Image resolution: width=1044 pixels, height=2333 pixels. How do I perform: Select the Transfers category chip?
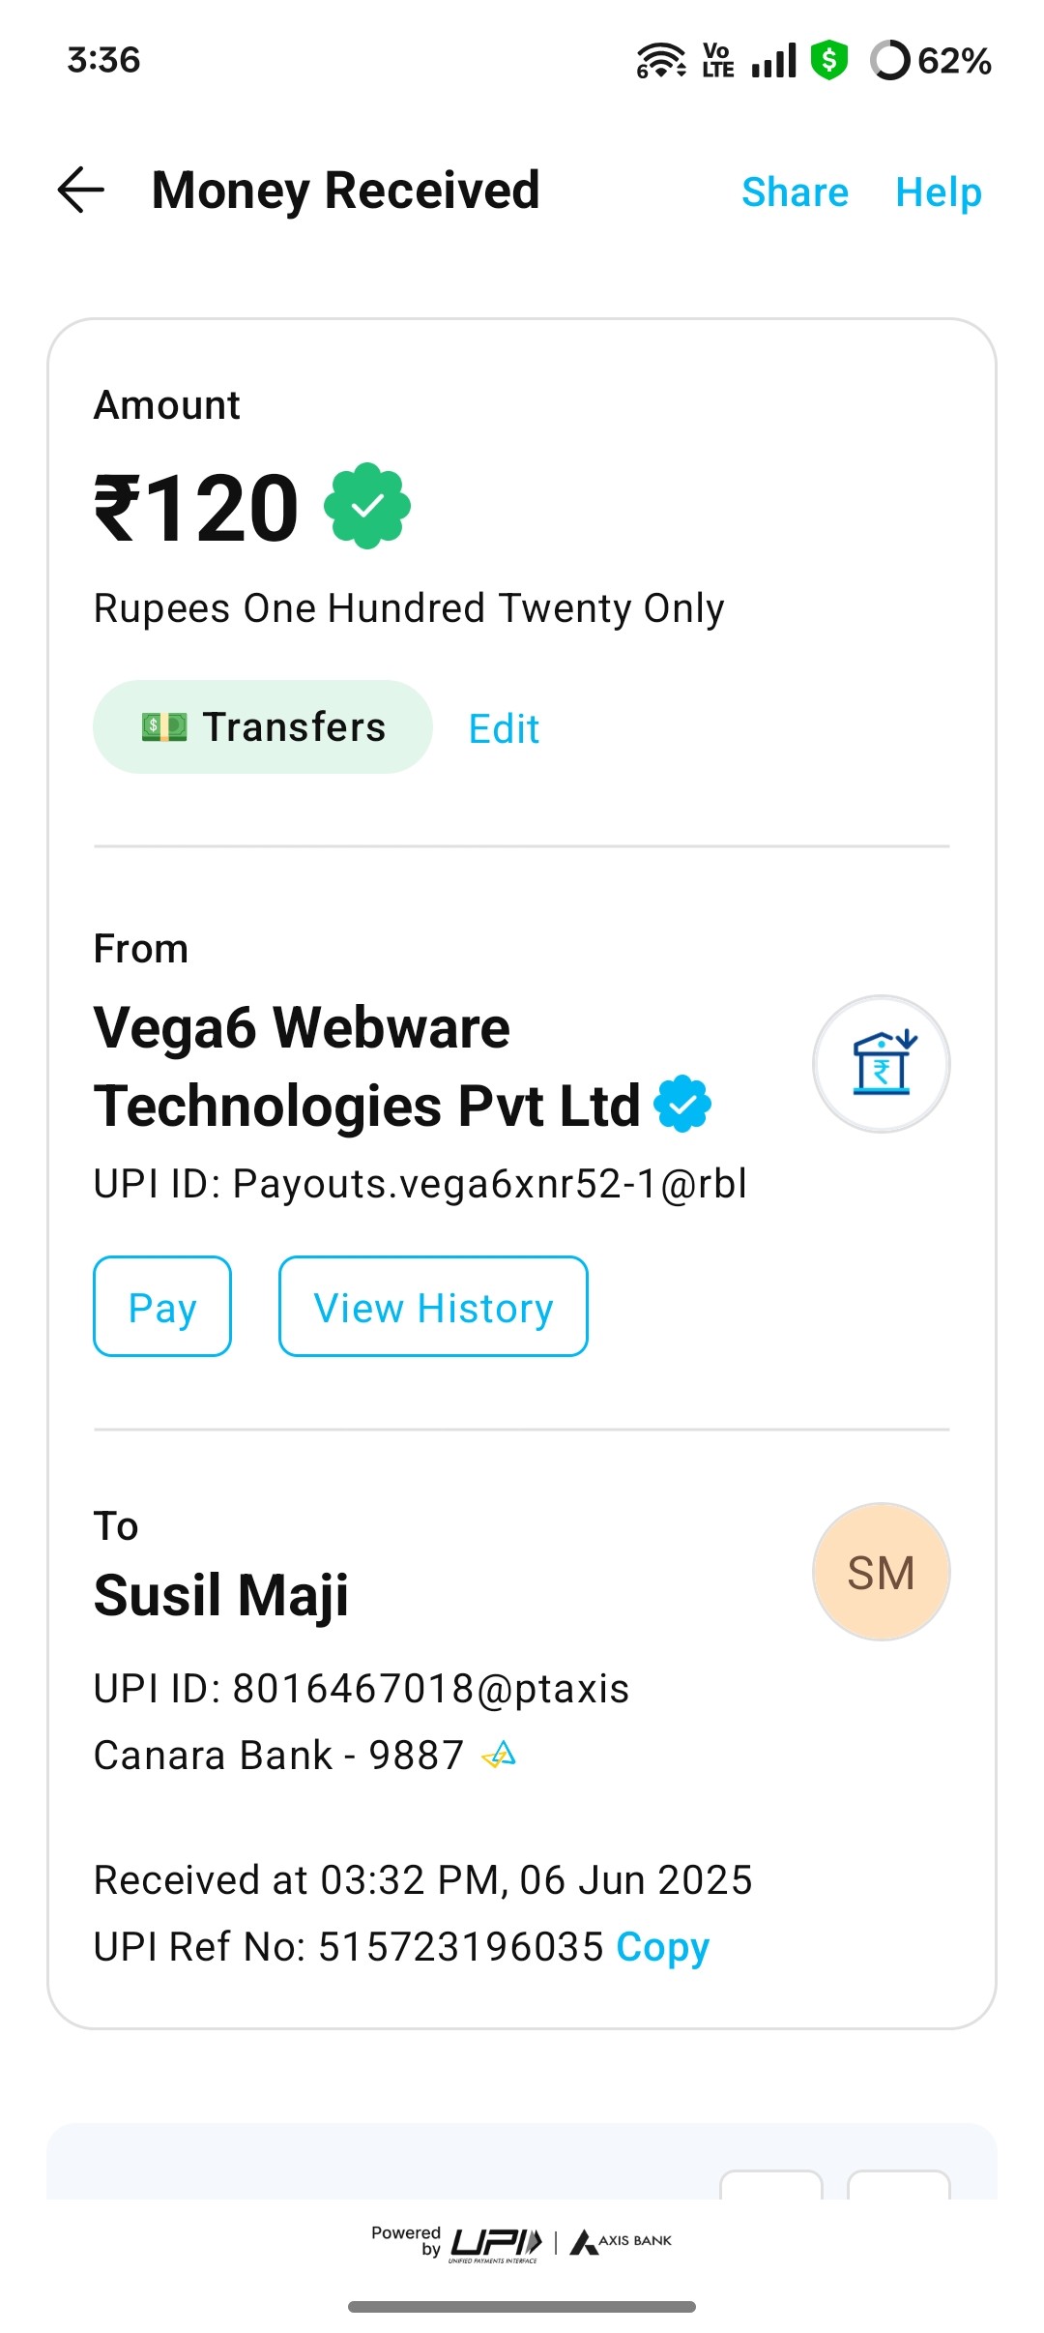tap(263, 726)
